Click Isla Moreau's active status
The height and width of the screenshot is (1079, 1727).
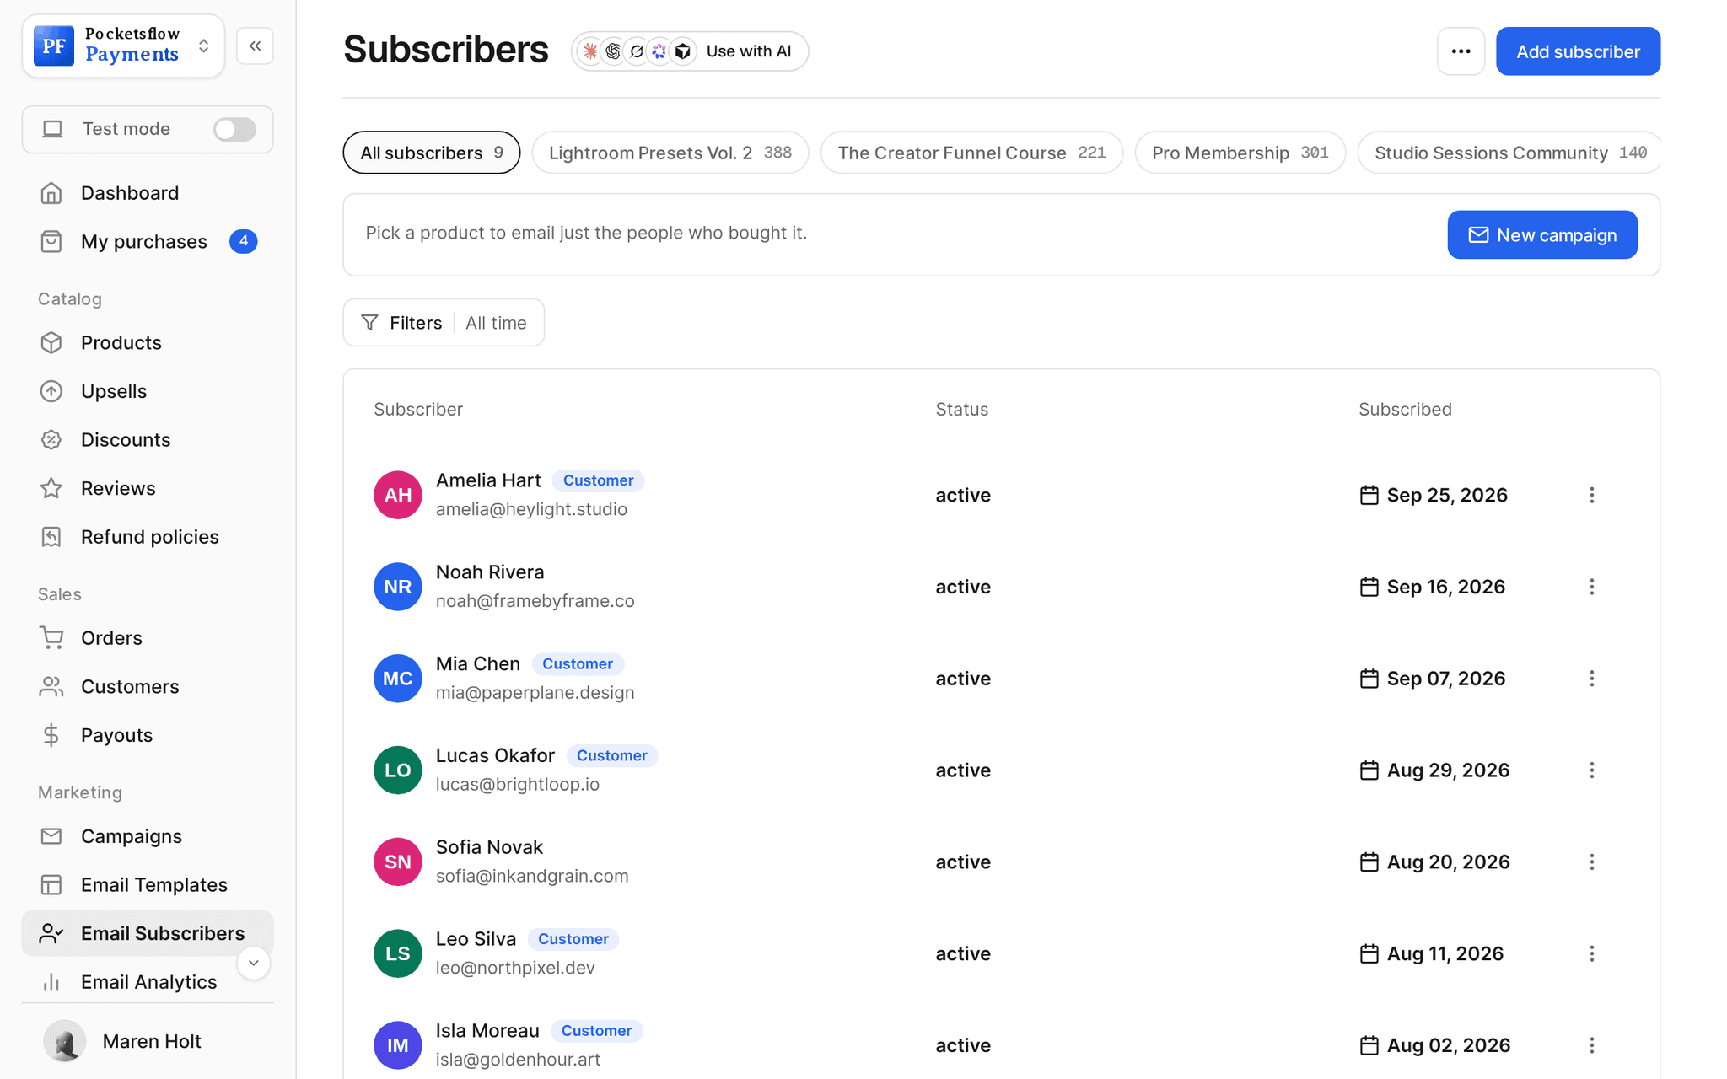pyautogui.click(x=963, y=1045)
